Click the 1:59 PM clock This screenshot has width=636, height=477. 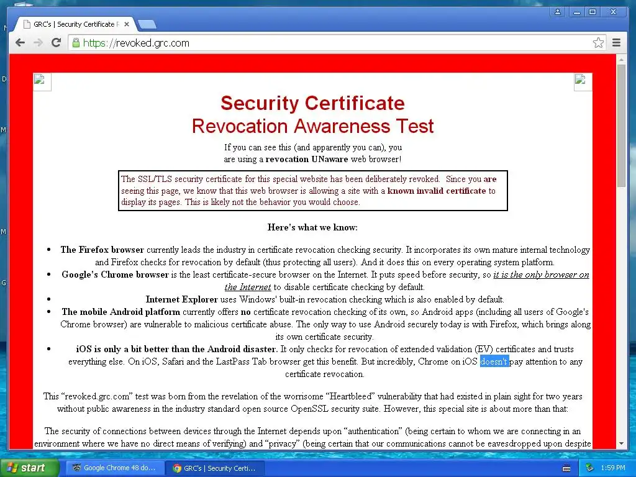click(613, 468)
